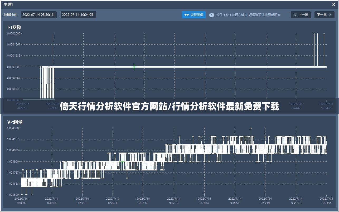Click the 1.004033 axis label
Screen dimensions: 339x212
tap(13, 150)
